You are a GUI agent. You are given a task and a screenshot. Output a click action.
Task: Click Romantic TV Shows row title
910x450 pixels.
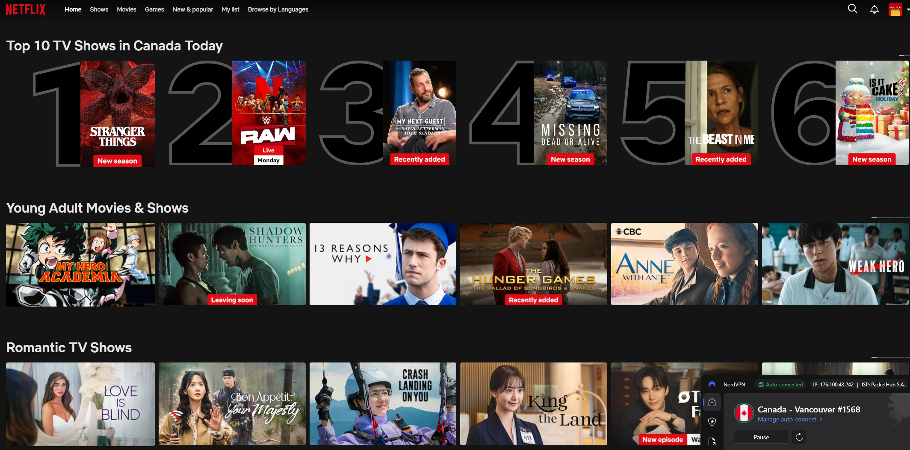tap(69, 348)
